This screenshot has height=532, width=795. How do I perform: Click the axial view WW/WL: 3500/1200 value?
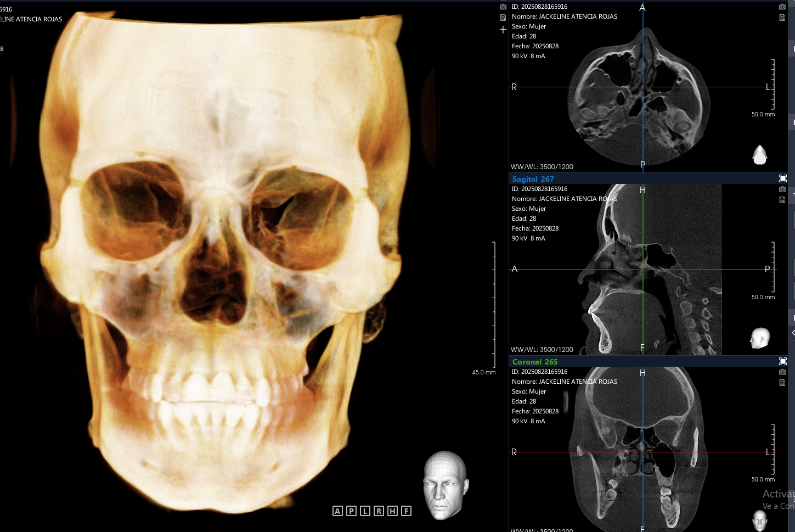[542, 166]
